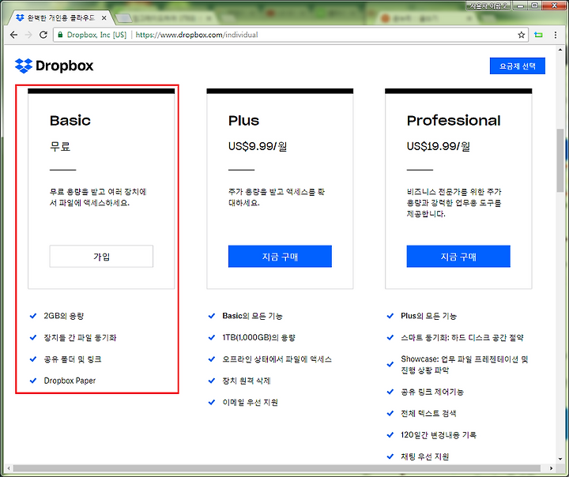Click checkmark beside 2GB의 용량
The image size is (569, 477).
tap(33, 316)
